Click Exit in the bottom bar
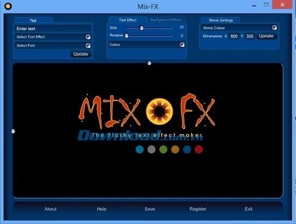Screen dimensions: 296x224 point(249,209)
